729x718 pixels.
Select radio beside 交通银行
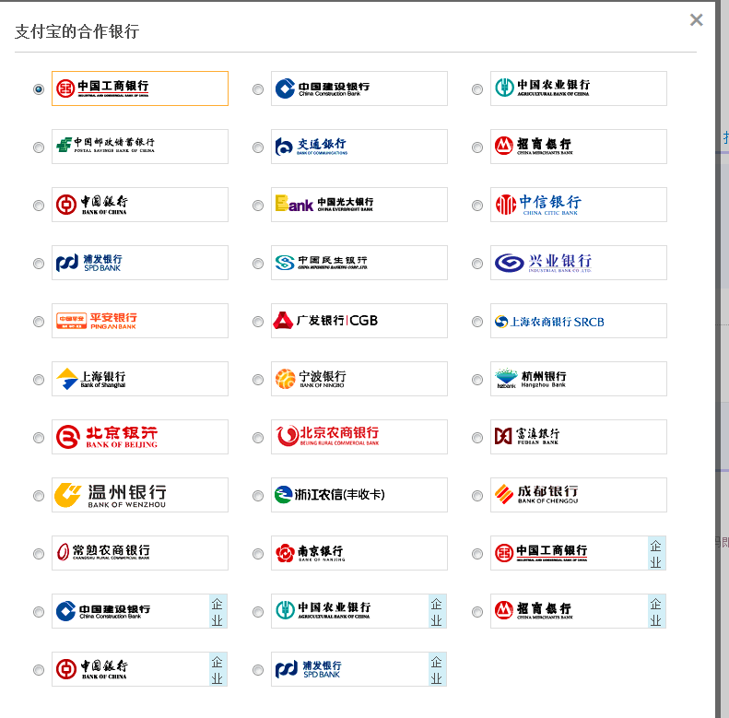click(258, 147)
